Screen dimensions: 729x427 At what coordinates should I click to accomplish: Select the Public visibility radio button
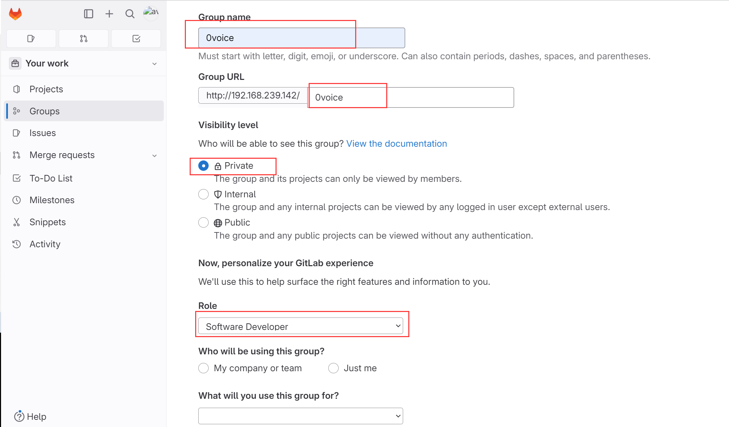pyautogui.click(x=203, y=222)
